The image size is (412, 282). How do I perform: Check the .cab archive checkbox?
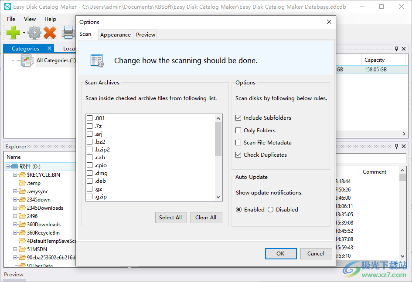point(90,158)
